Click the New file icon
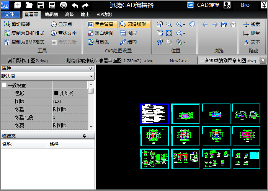The width and height of the screenshot is (268, 191). pyautogui.click(x=17, y=5)
